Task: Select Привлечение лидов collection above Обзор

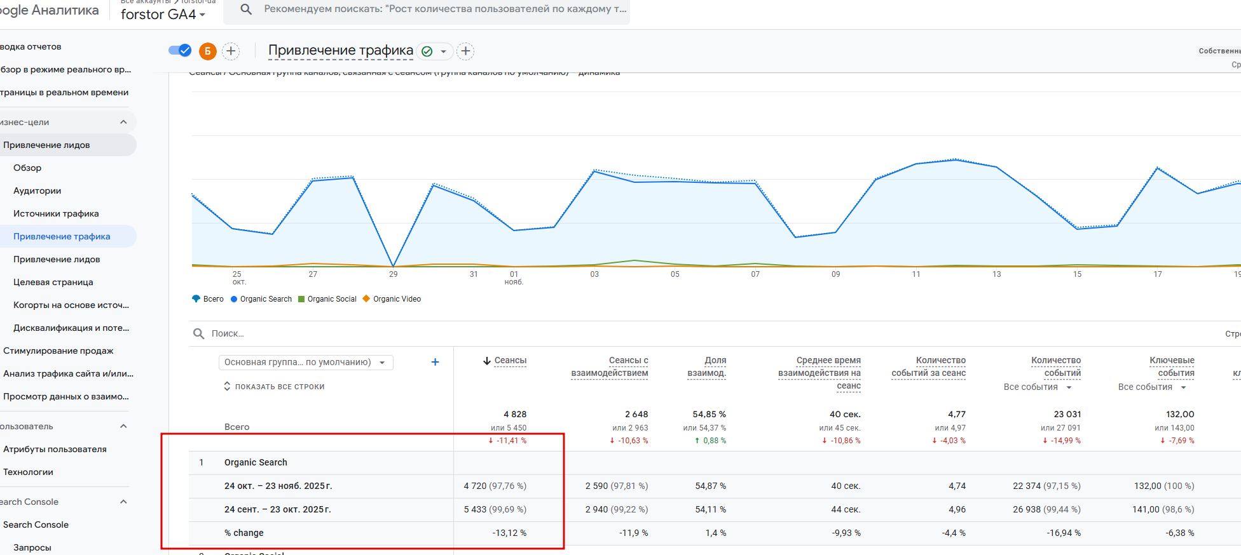Action: pyautogui.click(x=46, y=145)
